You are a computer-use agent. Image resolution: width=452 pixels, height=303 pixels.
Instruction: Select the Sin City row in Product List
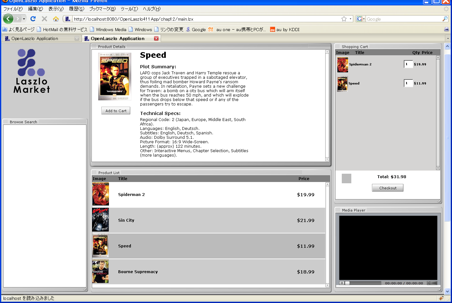point(208,220)
